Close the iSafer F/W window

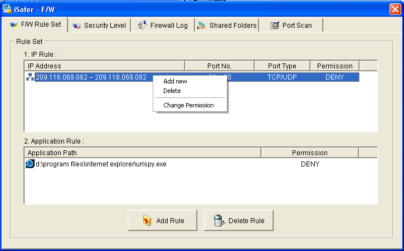[395, 9]
